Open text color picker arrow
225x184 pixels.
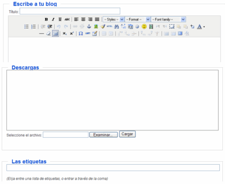click(x=204, y=27)
